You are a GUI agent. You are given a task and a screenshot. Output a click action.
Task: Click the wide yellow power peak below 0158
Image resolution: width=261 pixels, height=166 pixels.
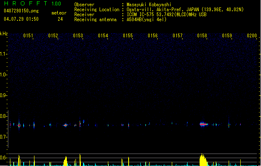pyautogui.click(x=203, y=160)
